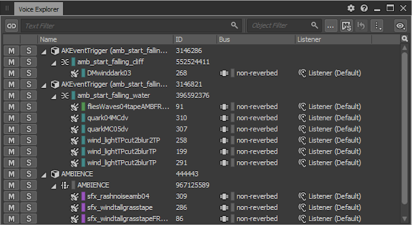This screenshot has height=225, width=412.
Task: Mute the sfx_rashnoiseamb04 voice
Action: point(11,196)
